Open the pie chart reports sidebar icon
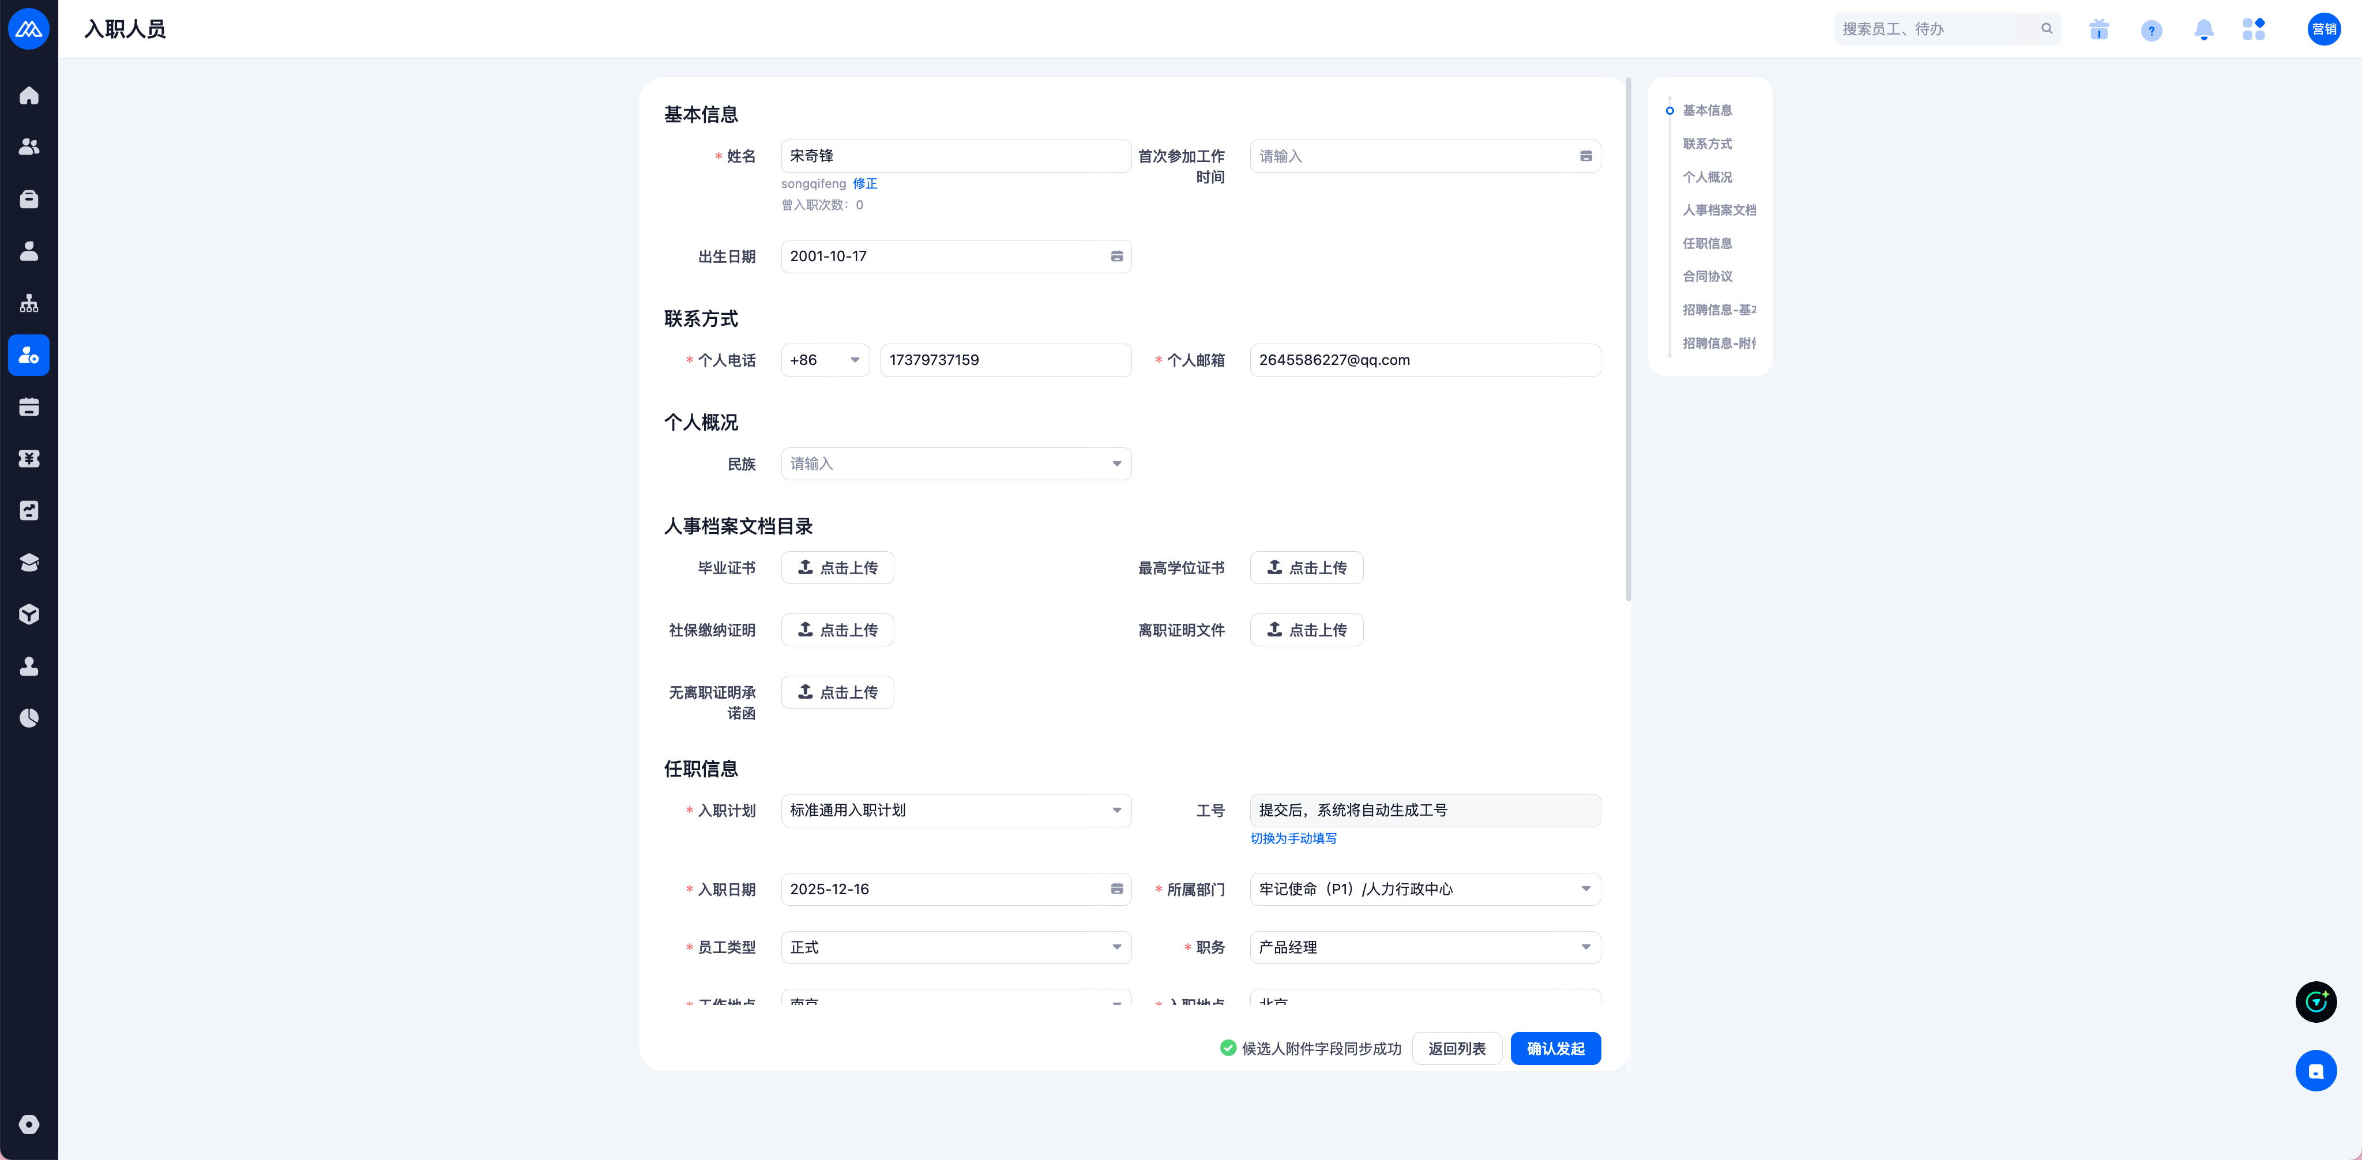 pos(28,718)
